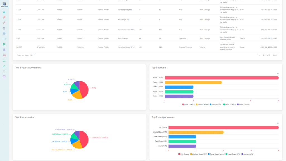The width and height of the screenshot is (286, 161).
Task: Toggle Arc Lenght [%] legend item
Action: tap(247, 154)
